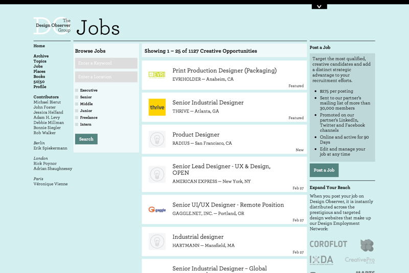Screen dimensions: 409x273
Task: Open the EVRI company logo
Action: 157,75
